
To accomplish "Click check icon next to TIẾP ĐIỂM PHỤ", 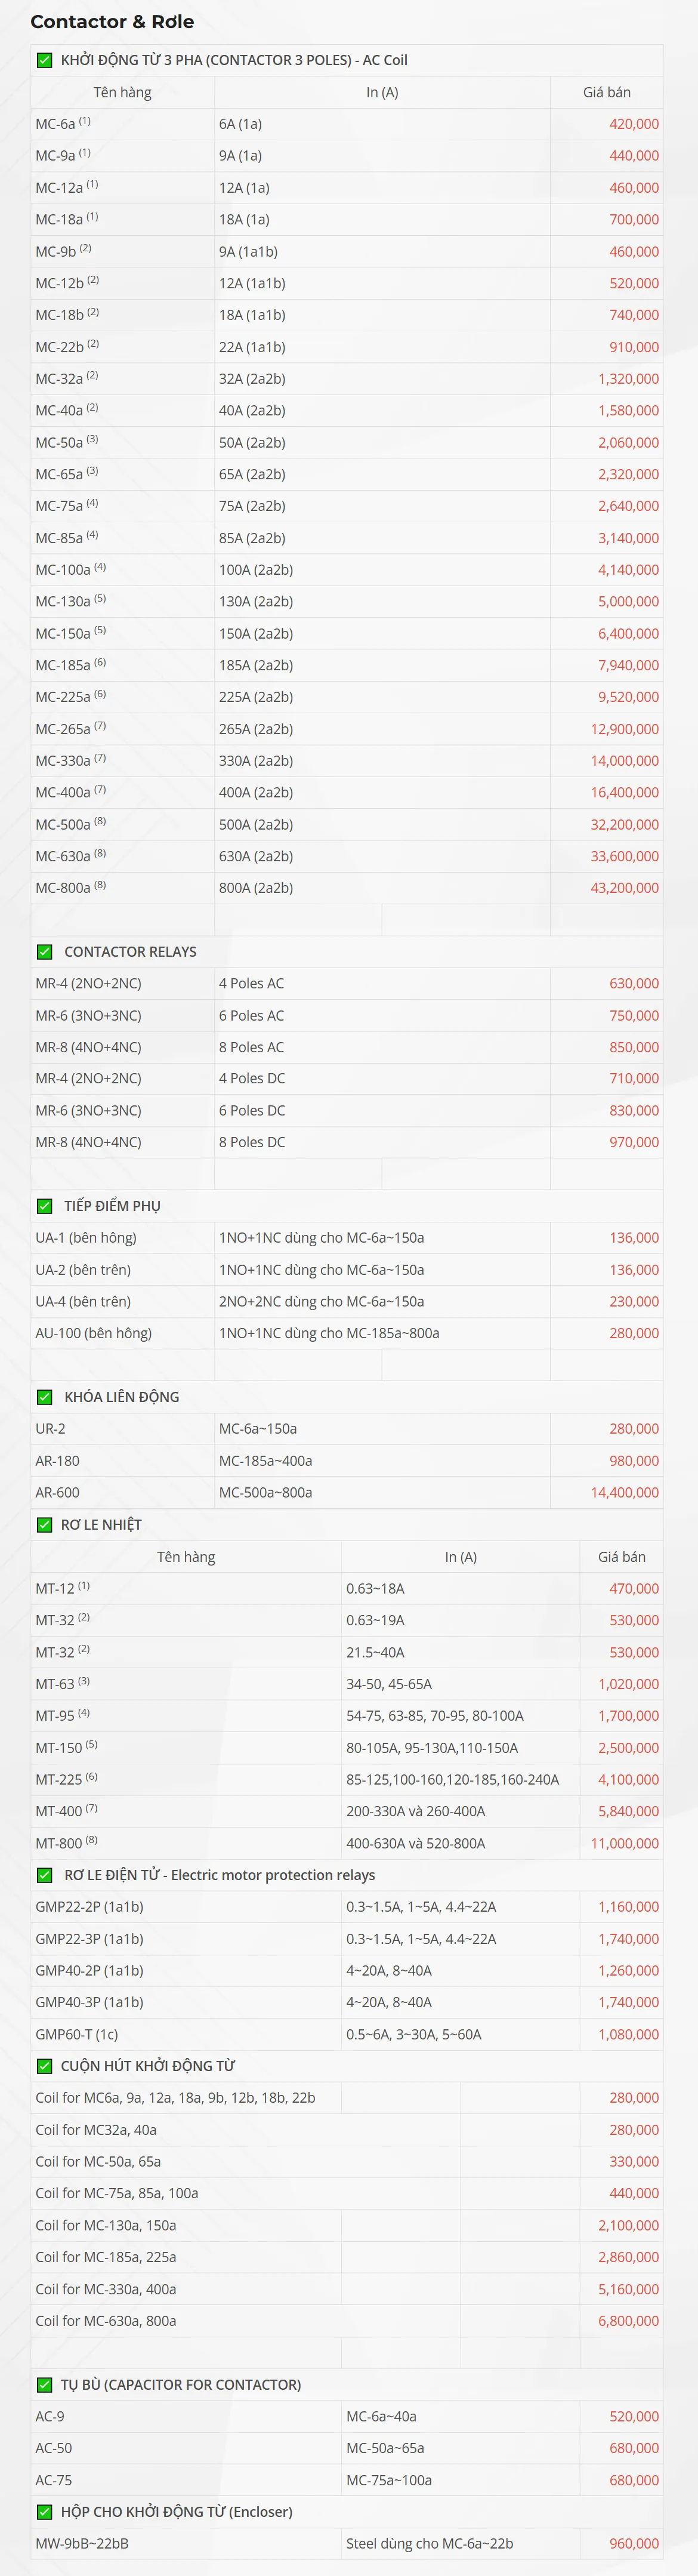I will [44, 1206].
